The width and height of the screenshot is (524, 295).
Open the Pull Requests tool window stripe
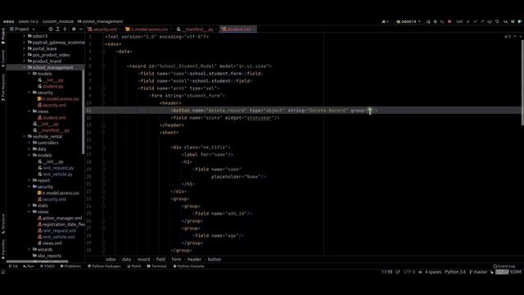coord(3,88)
